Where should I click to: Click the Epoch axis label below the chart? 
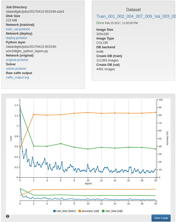click(88, 184)
